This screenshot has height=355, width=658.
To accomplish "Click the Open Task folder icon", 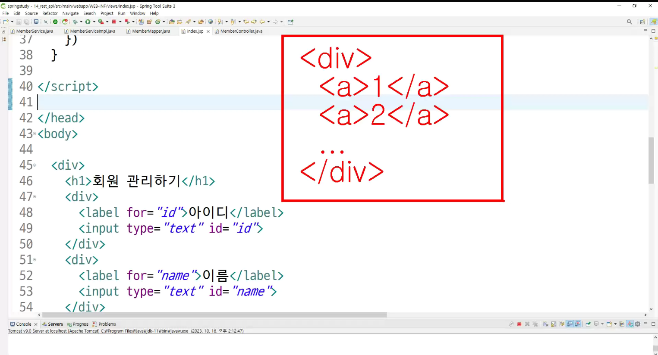I will 179,22.
